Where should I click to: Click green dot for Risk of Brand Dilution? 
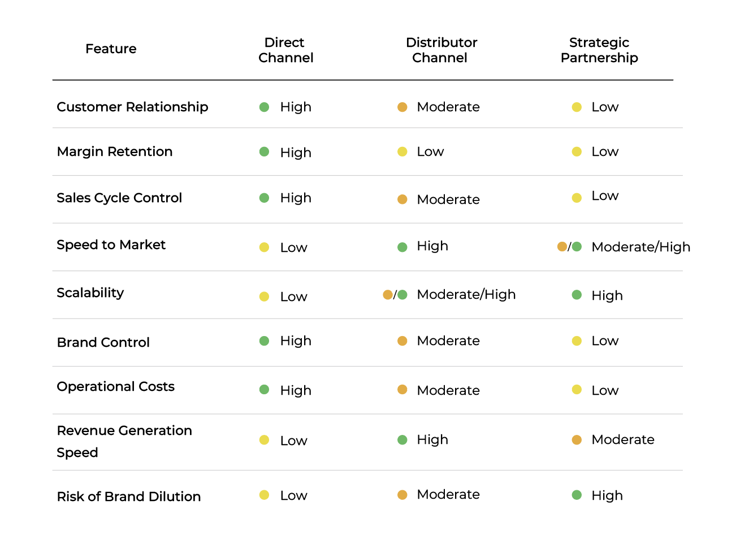point(577,495)
